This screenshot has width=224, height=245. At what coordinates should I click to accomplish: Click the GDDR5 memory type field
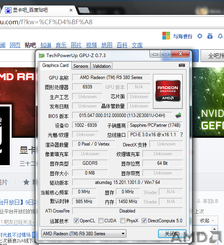pyautogui.click(x=90, y=163)
